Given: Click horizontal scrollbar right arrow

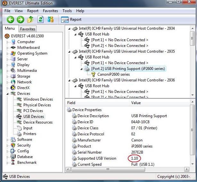Looking at the screenshot, I should pos(187,170).
